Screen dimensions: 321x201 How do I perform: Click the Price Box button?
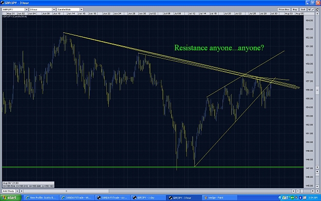pyautogui.click(x=284, y=9)
